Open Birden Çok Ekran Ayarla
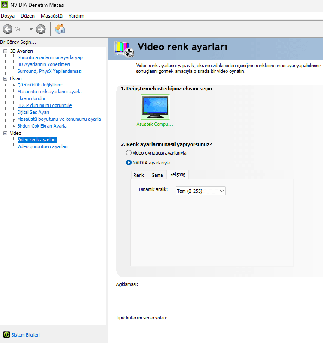This screenshot has width=323, height=343. click(42, 126)
